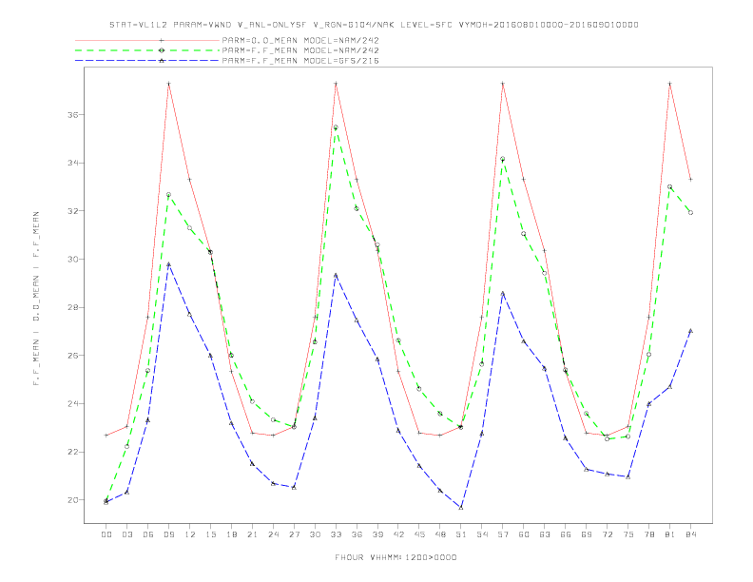The height and width of the screenshot is (582, 753).
Task: Click y-axis tick label 32
Action: (73, 211)
